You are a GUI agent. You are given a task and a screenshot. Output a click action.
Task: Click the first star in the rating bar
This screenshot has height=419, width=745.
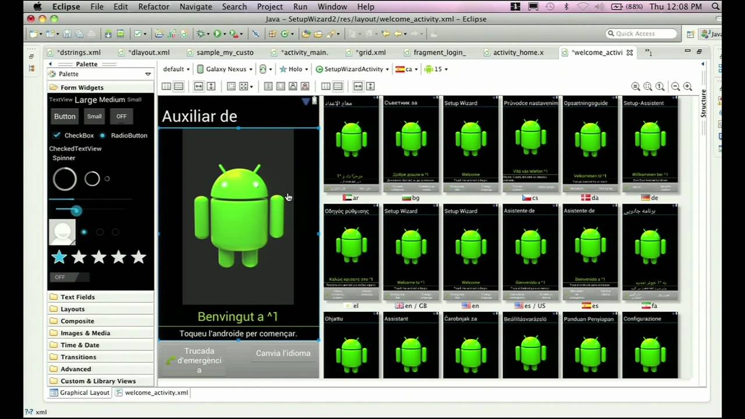tap(59, 257)
